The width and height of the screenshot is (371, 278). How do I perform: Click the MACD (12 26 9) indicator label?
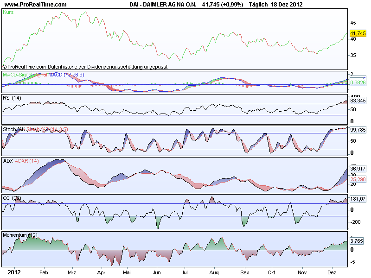pyautogui.click(x=66, y=75)
